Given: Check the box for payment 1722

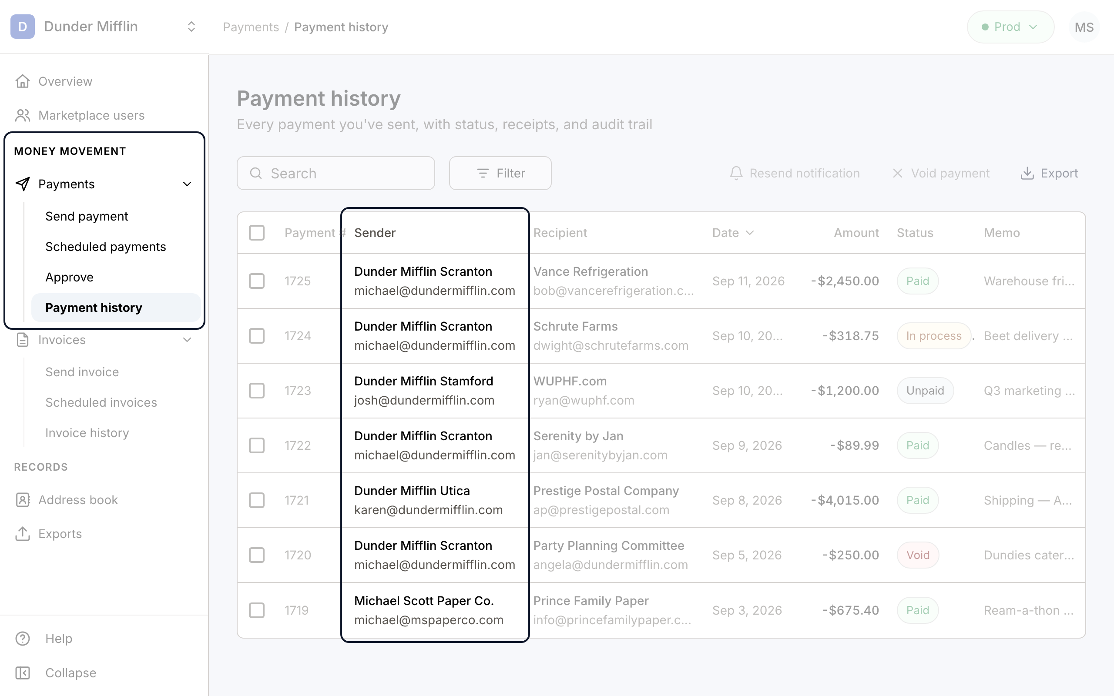Looking at the screenshot, I should point(256,445).
